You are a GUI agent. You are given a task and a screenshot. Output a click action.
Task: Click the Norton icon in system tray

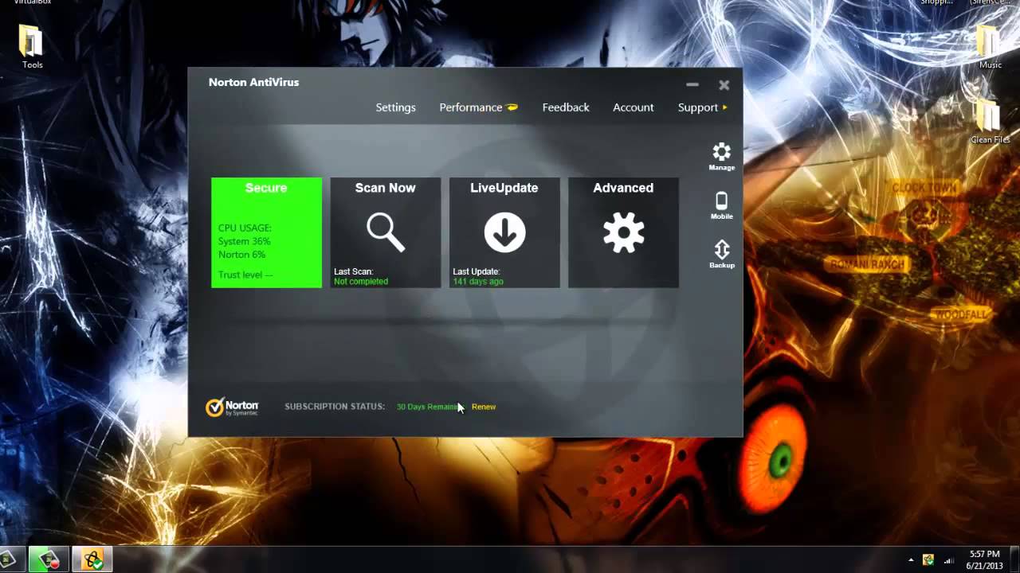pos(928,559)
